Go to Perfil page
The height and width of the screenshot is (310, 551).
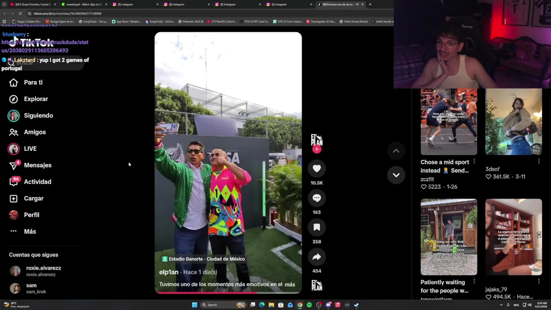pos(24,215)
